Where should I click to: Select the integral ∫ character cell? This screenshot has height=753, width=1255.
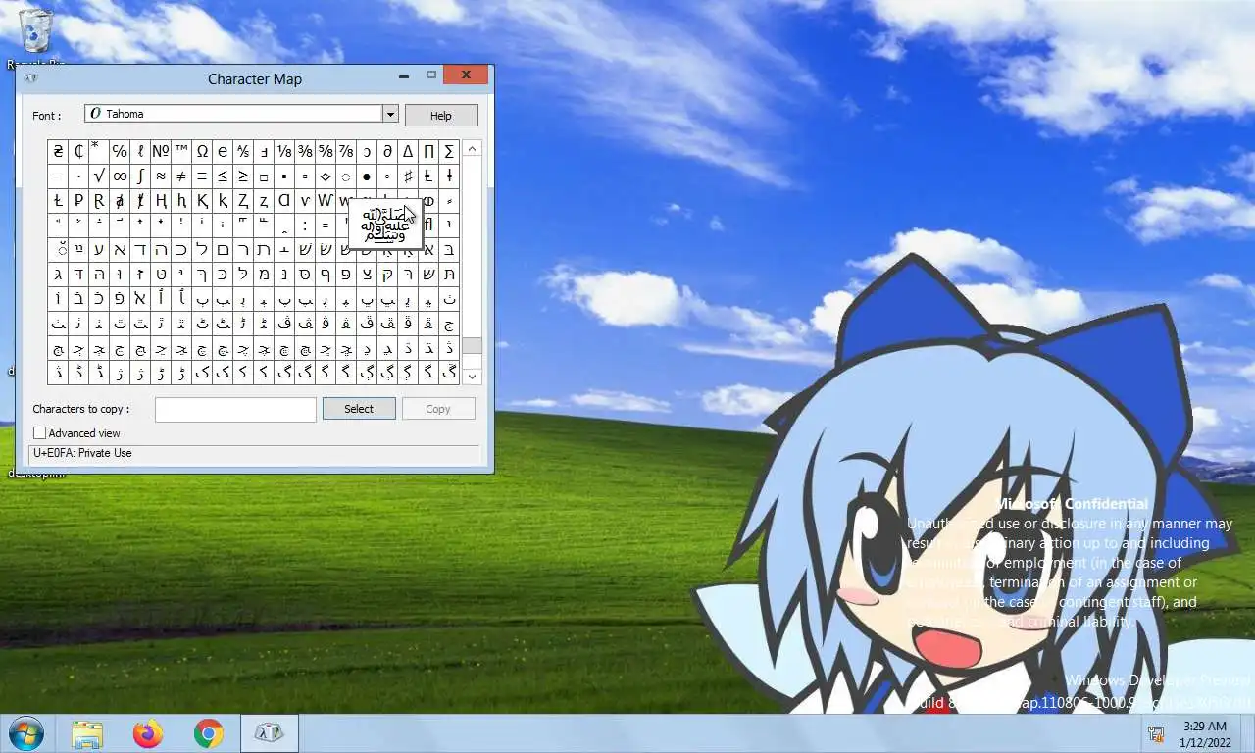(x=140, y=176)
